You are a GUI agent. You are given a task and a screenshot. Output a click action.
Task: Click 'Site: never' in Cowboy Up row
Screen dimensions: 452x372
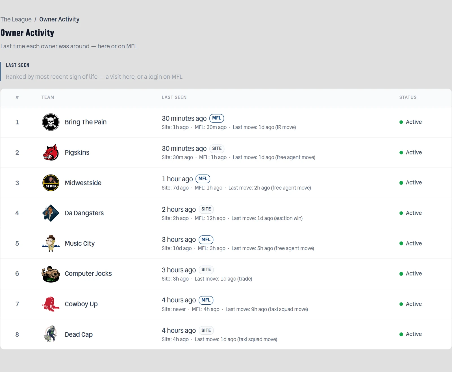174,309
